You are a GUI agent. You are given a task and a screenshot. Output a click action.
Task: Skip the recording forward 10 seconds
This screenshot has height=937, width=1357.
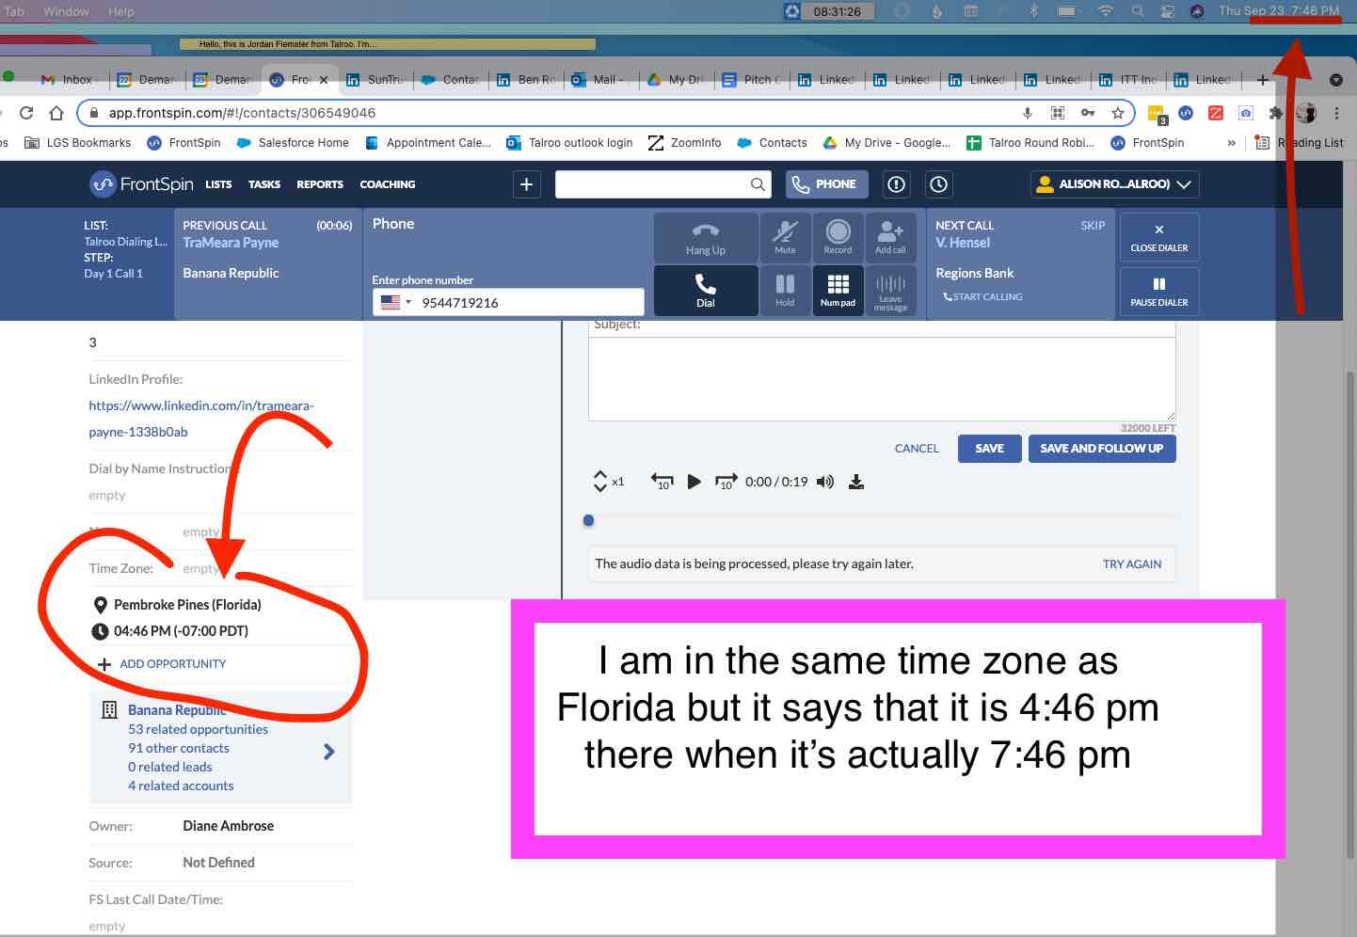click(x=726, y=482)
